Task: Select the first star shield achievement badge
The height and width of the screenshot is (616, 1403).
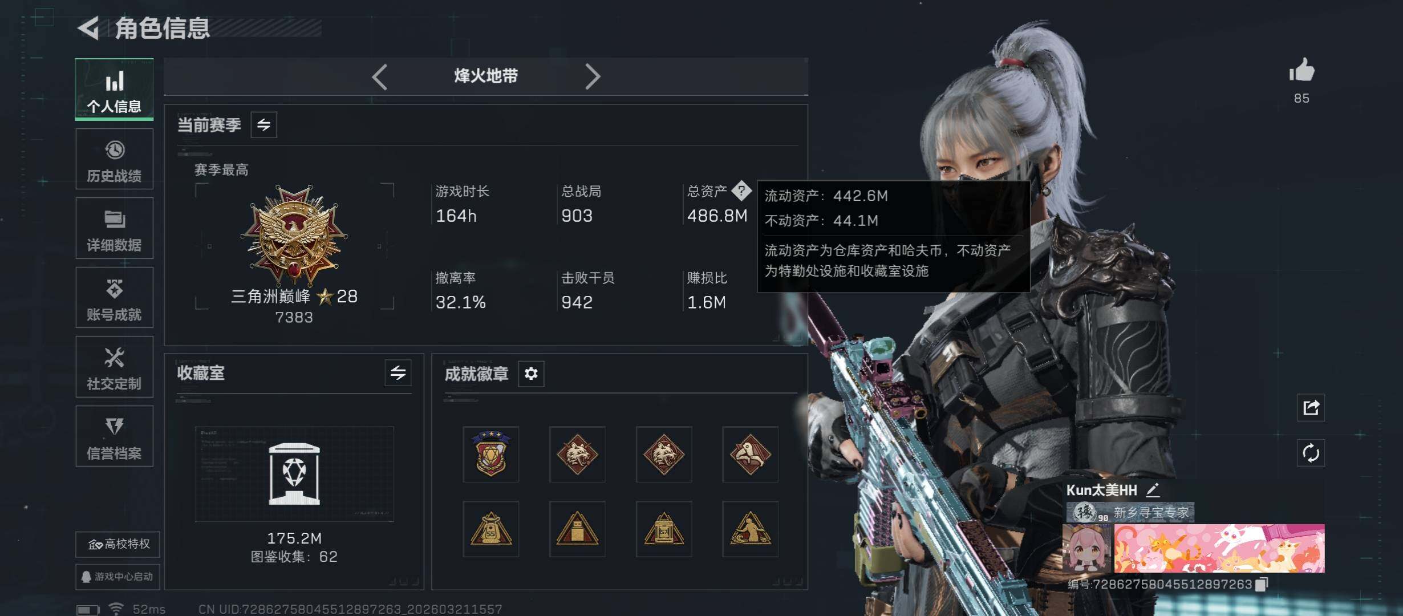Action: coord(491,455)
